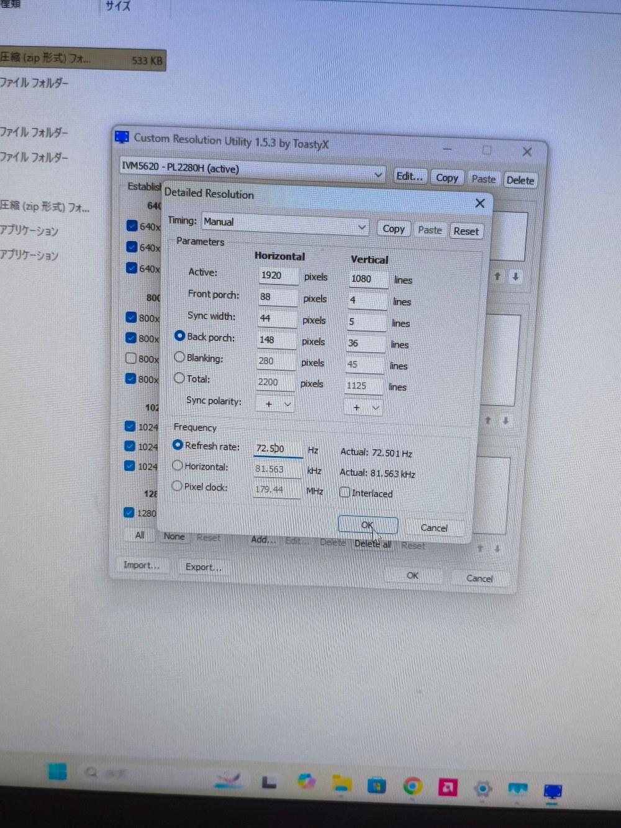
Task: Click the Vertical Sync width field showing 5
Action: pyautogui.click(x=366, y=322)
